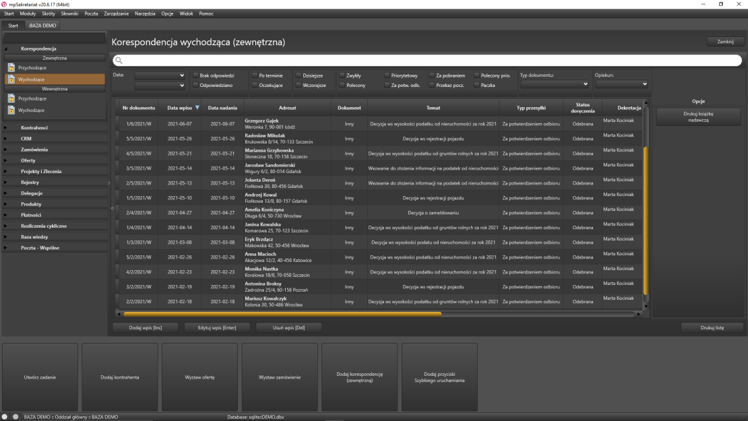Select the row for Grzegorz Gajek

coord(379,124)
